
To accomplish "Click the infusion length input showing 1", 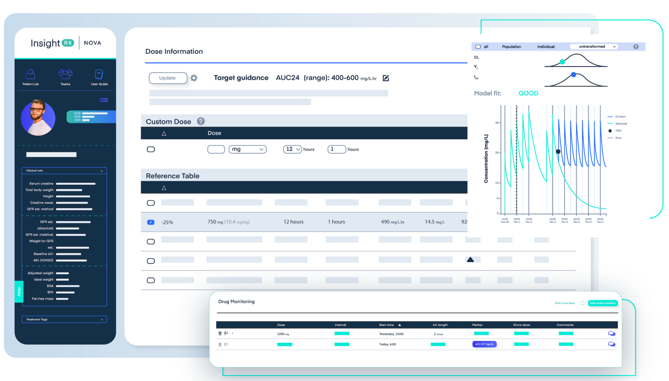I will [337, 149].
